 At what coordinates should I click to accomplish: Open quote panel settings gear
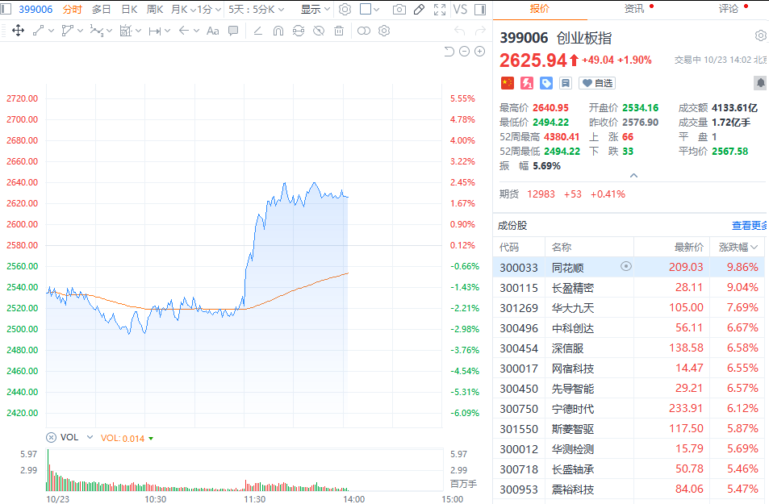point(761,35)
